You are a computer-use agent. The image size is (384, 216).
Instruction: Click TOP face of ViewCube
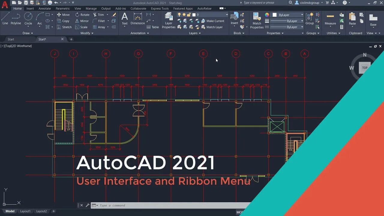point(364,68)
